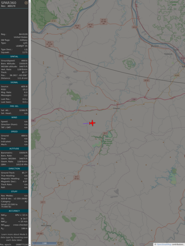Viewport: 185px width, 246px height.
Task: Select the ACCURACY section header
Action: tap(14, 211)
